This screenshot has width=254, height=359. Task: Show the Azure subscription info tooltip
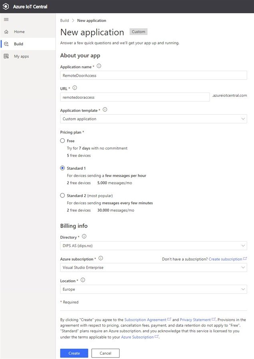tap(101, 258)
